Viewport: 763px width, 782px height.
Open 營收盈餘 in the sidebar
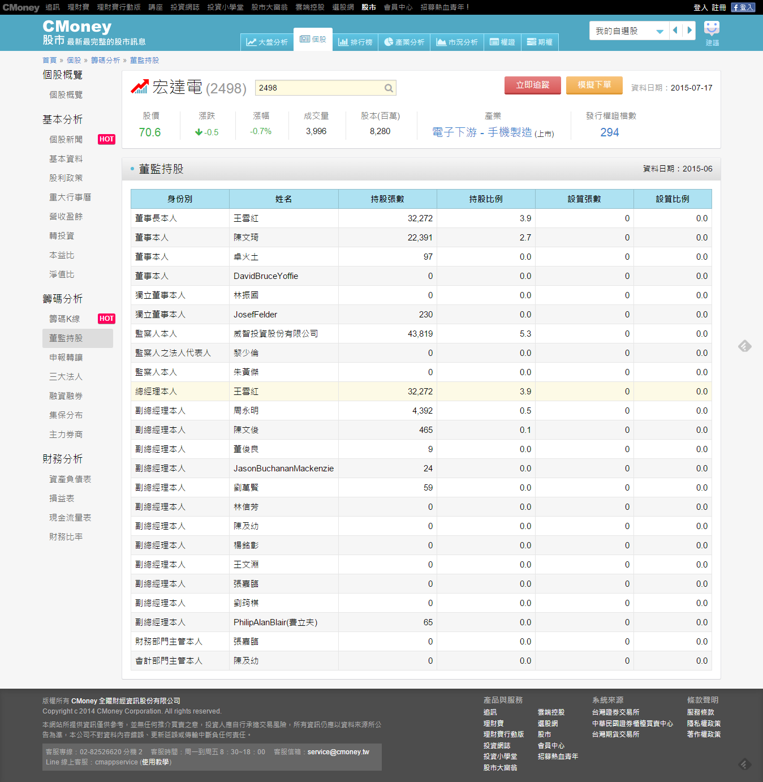(x=66, y=216)
